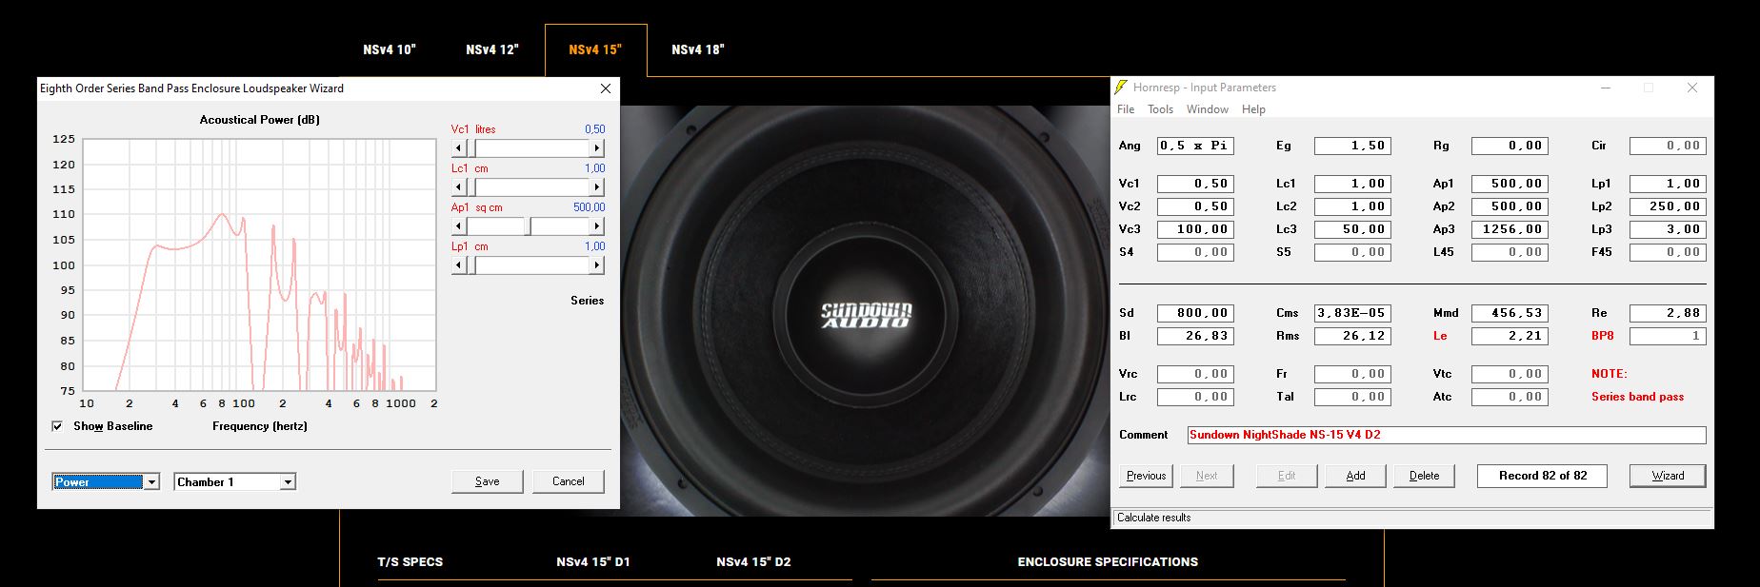The height and width of the screenshot is (587, 1760).
Task: Click the Rg input field
Action: click(x=1510, y=146)
